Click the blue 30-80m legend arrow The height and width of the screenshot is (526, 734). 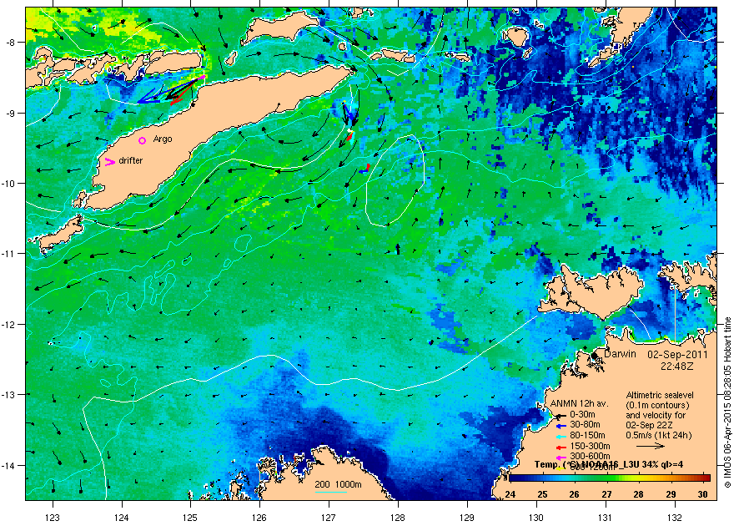[x=561, y=427]
